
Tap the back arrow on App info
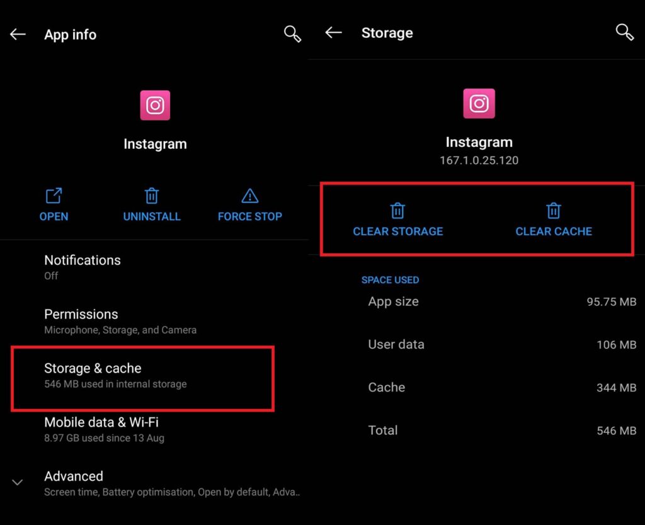[x=18, y=34]
